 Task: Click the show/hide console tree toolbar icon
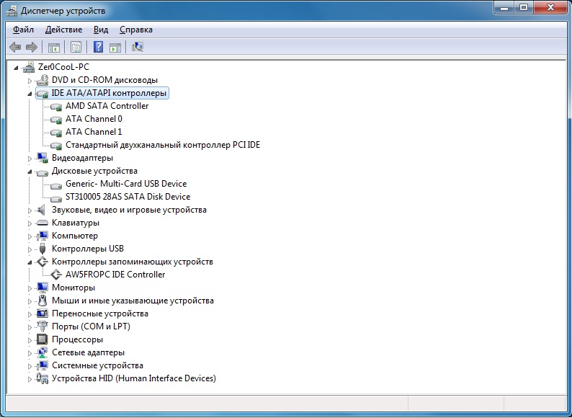click(x=53, y=47)
